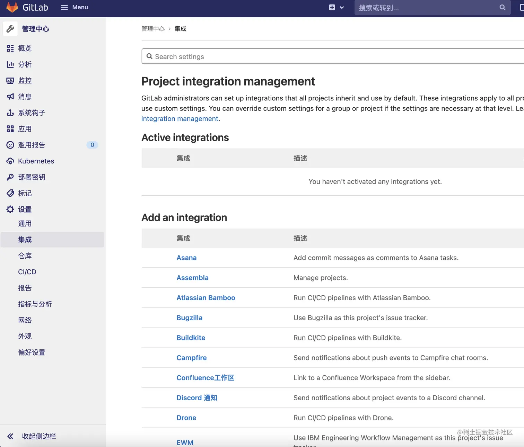
Task: Collapse sidebar with double-chevron icon
Action: click(x=10, y=436)
